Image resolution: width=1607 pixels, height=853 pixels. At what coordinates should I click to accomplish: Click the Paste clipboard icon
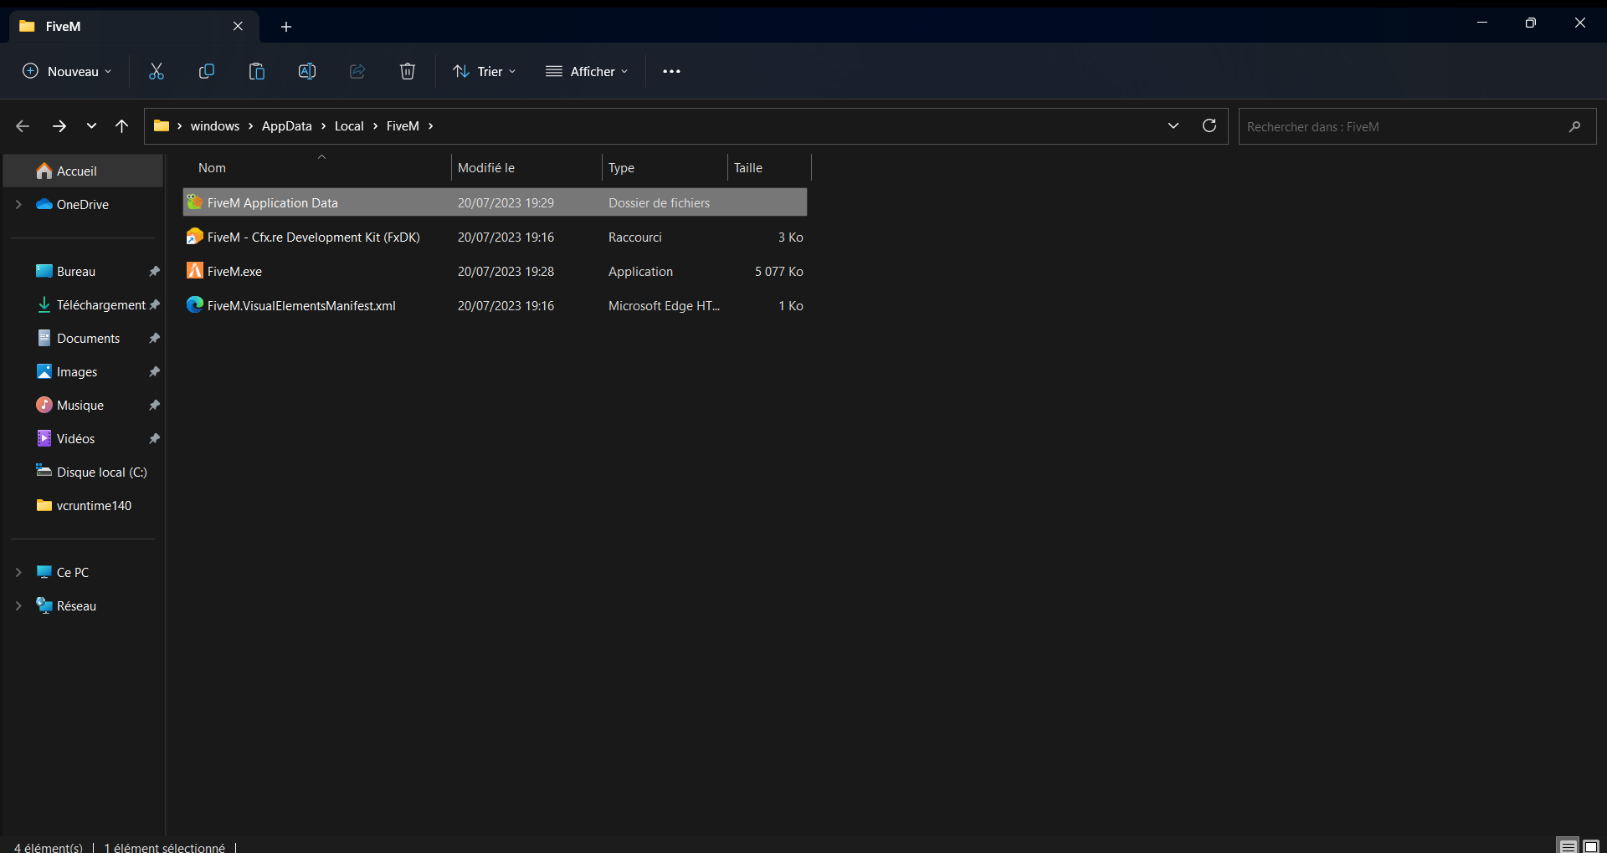[x=257, y=72]
